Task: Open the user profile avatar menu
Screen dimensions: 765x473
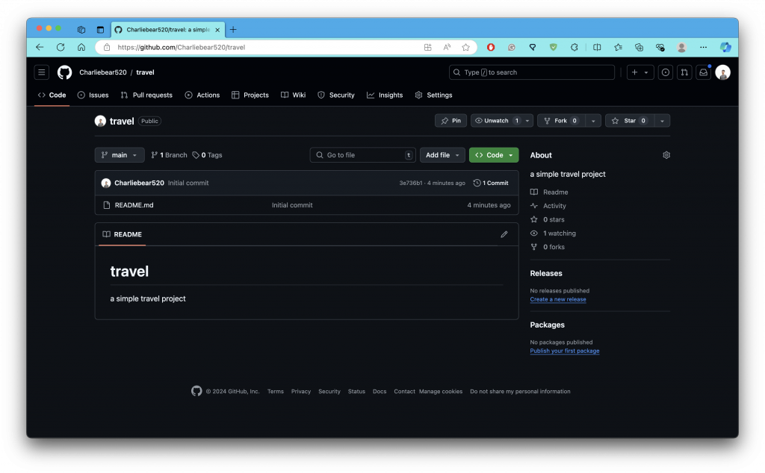Action: tap(722, 72)
